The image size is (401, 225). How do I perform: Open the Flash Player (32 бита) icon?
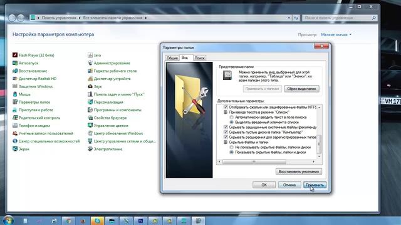coord(15,55)
